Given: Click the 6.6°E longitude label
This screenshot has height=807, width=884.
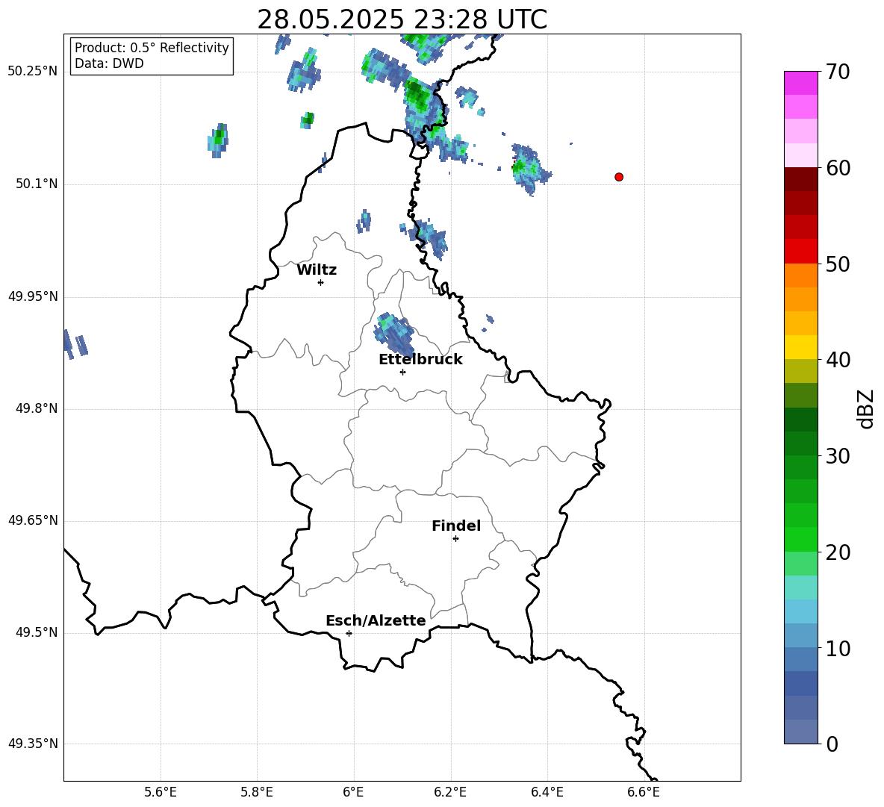Looking at the screenshot, I should pos(644,792).
